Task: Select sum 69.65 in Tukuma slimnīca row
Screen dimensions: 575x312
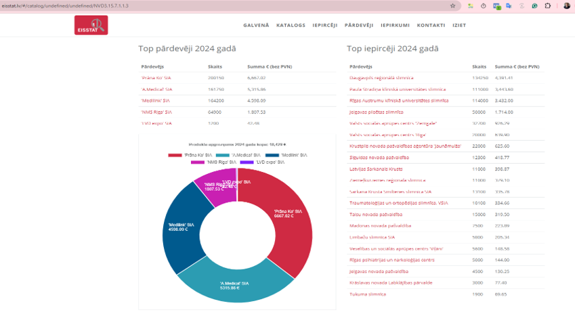Action: pyautogui.click(x=501, y=294)
